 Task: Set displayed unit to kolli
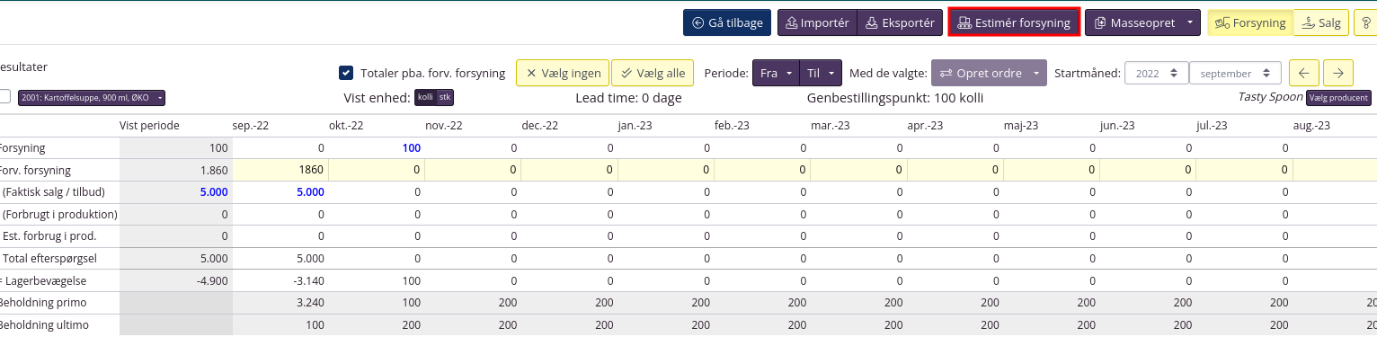[425, 97]
